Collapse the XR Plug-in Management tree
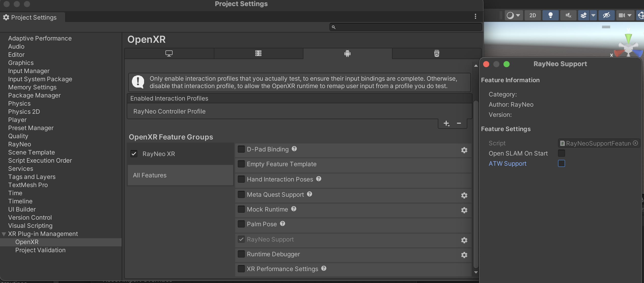This screenshot has height=283, width=644. click(4, 234)
